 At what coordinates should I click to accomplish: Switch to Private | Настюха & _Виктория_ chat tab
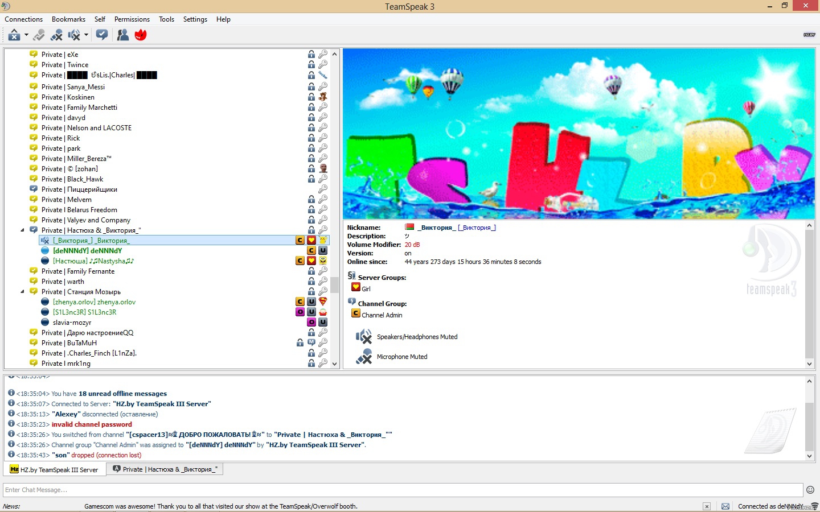click(165, 469)
